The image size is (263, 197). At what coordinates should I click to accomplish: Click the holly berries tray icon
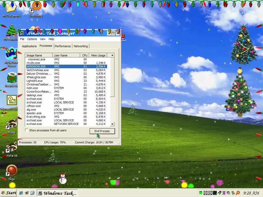click(219, 193)
